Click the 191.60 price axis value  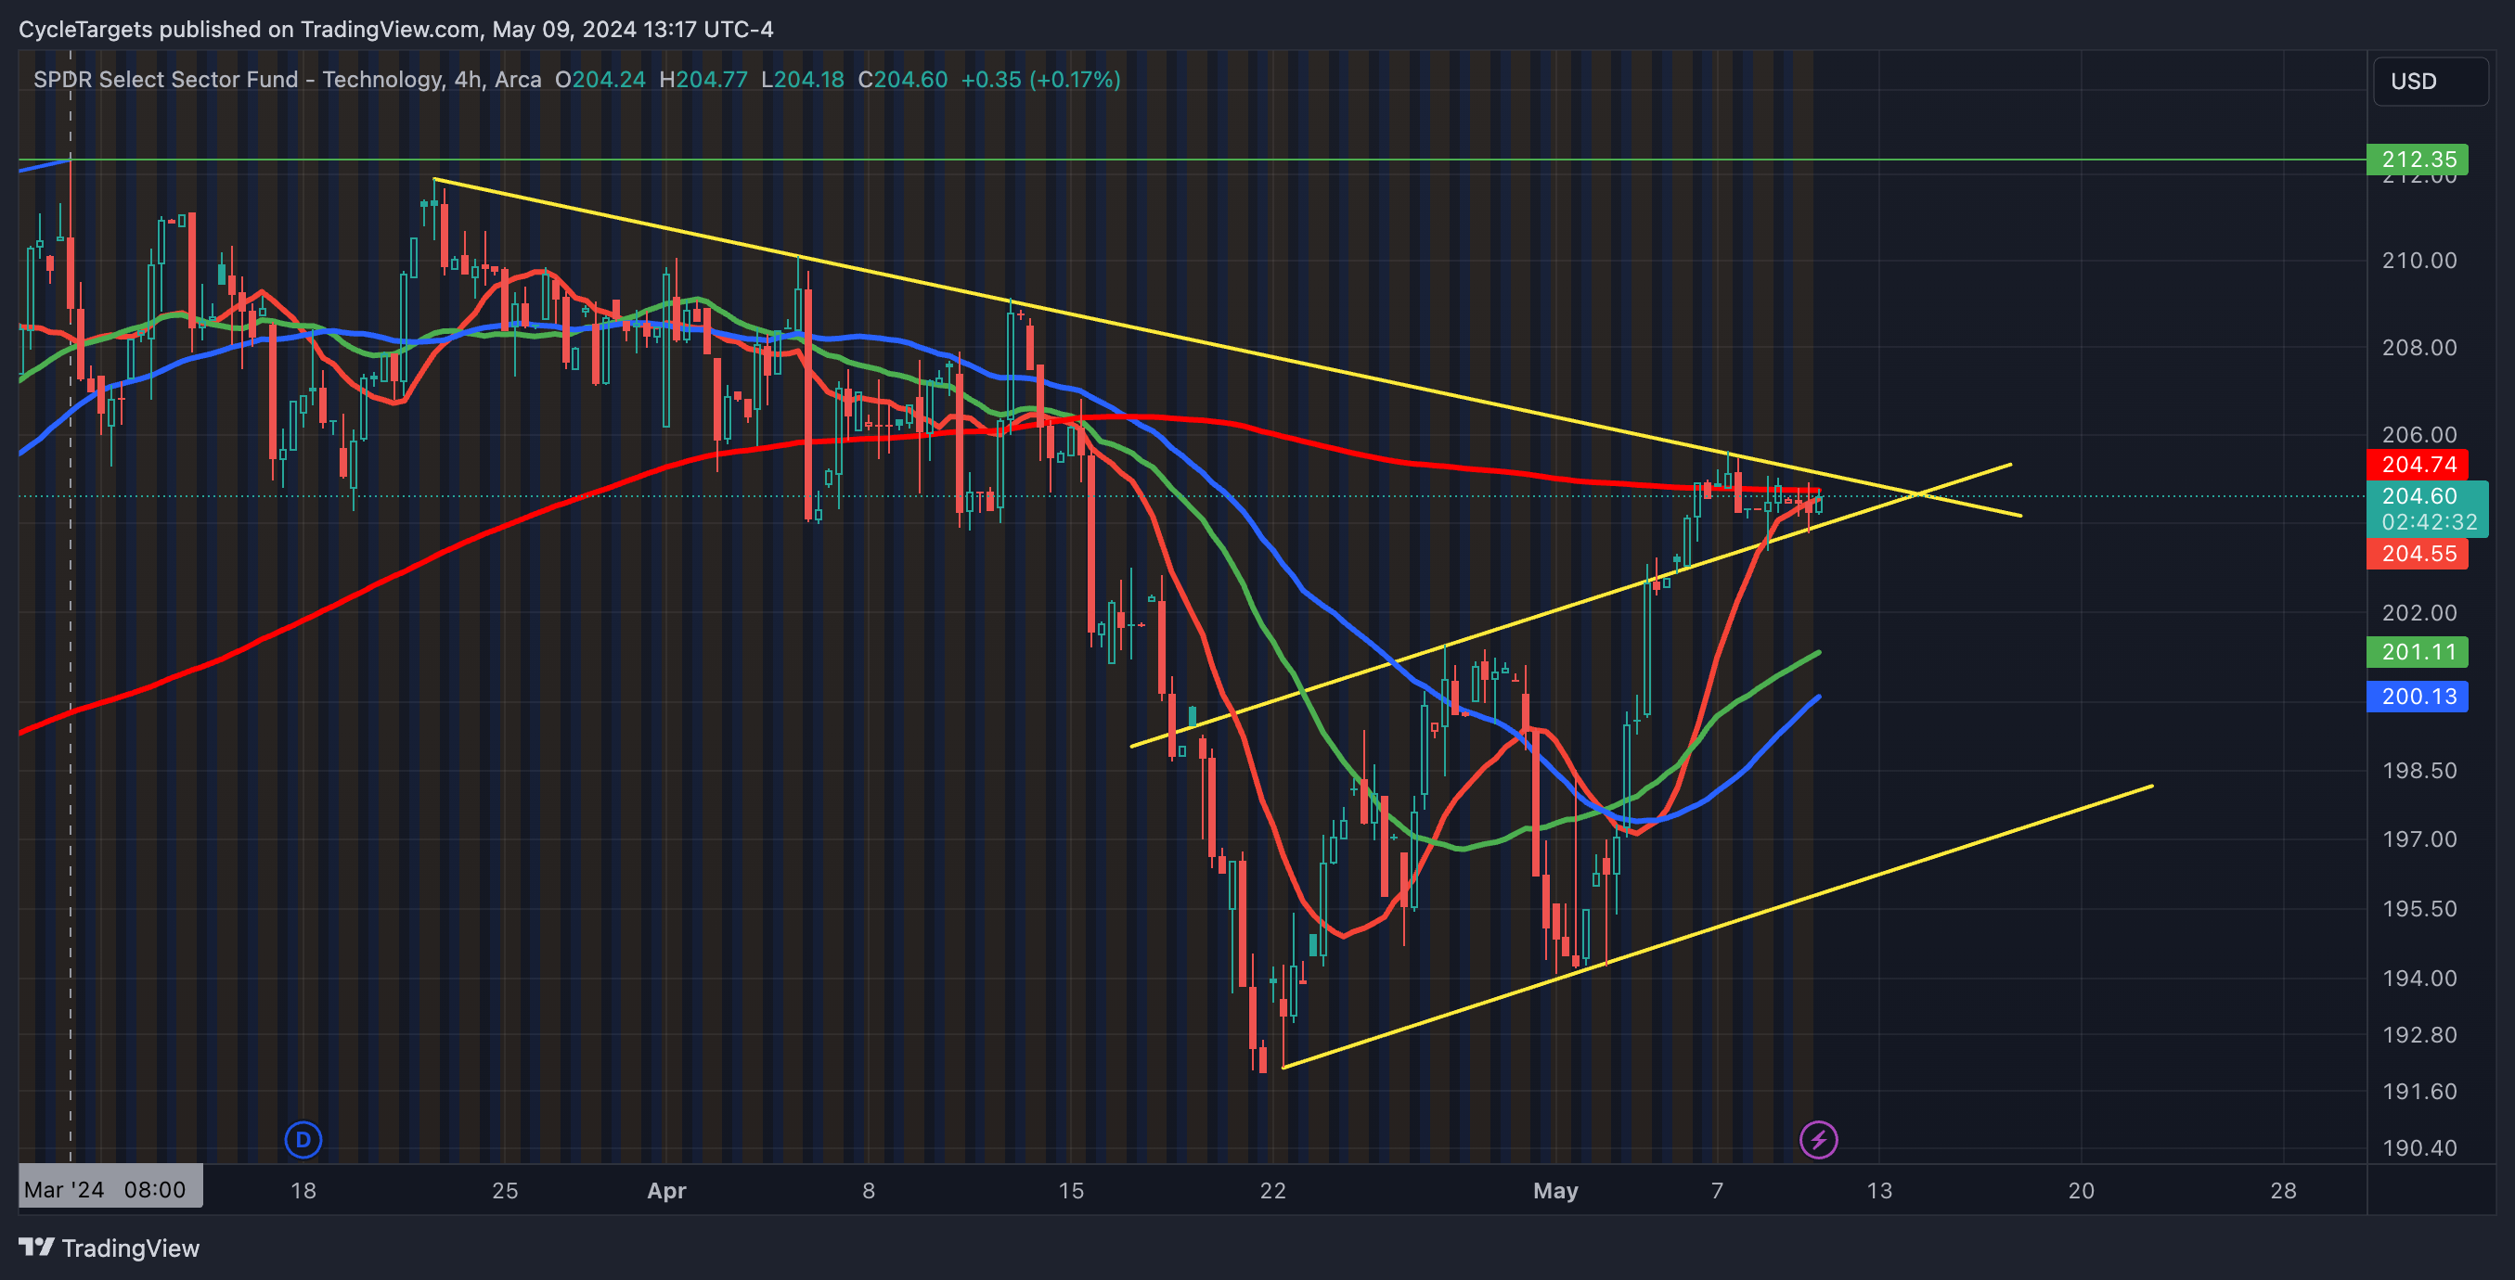tap(2419, 1091)
